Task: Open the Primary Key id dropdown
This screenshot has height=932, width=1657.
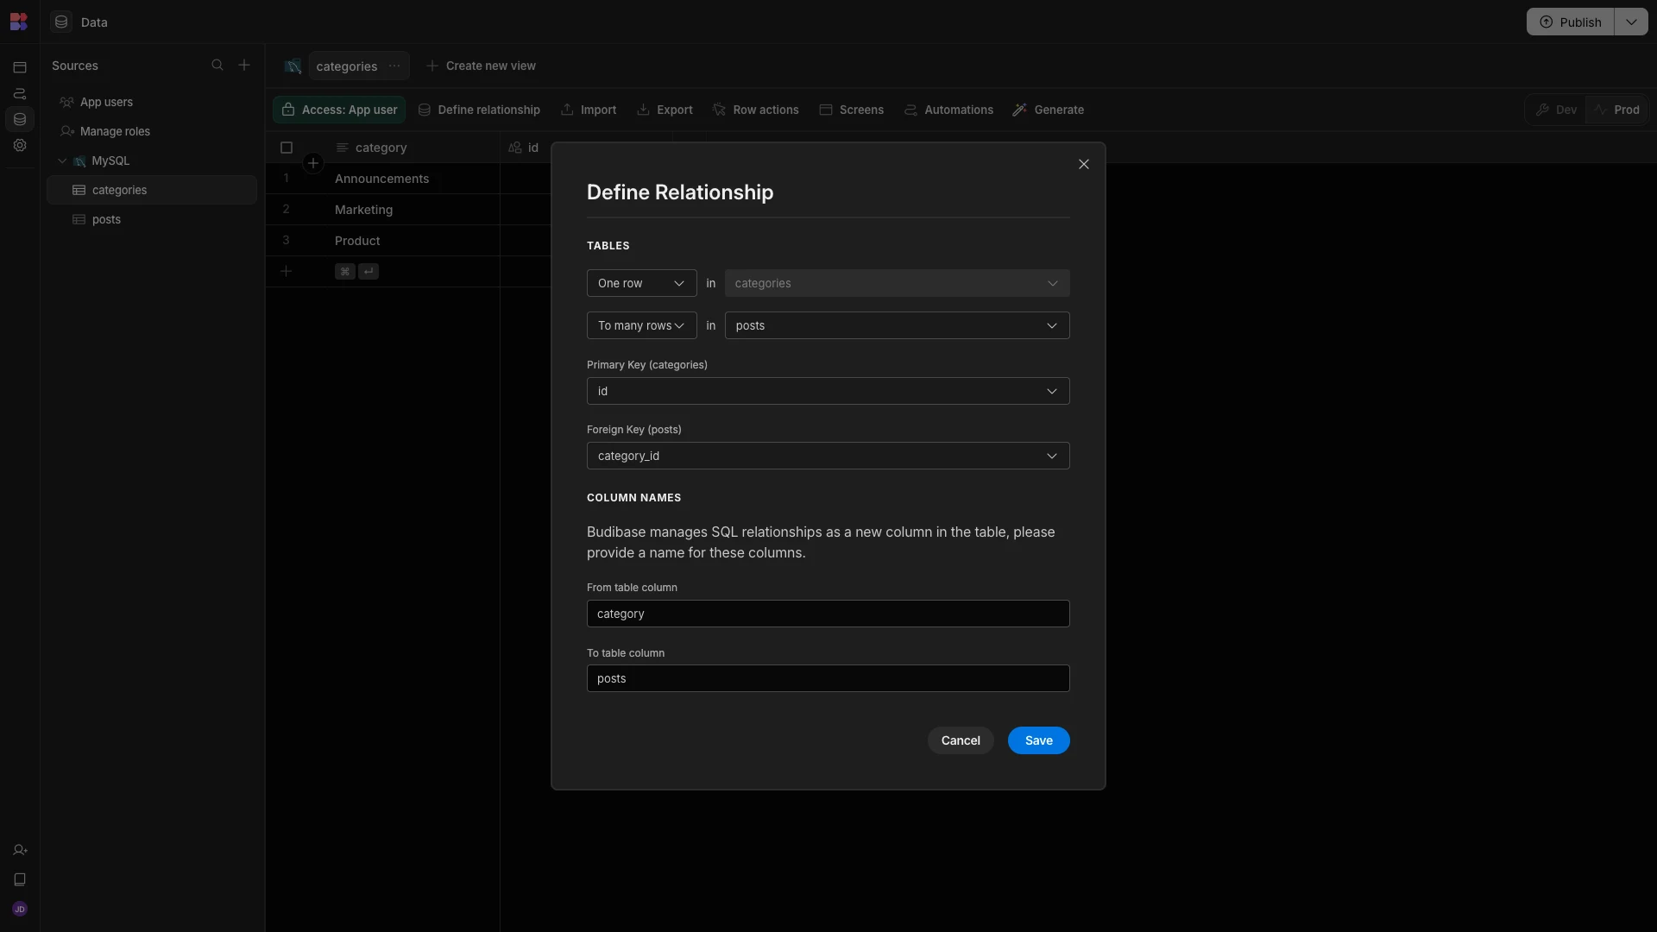Action: click(828, 391)
